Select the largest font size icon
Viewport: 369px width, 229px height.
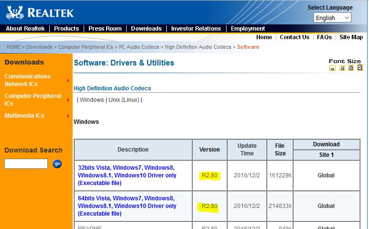[x=360, y=67]
